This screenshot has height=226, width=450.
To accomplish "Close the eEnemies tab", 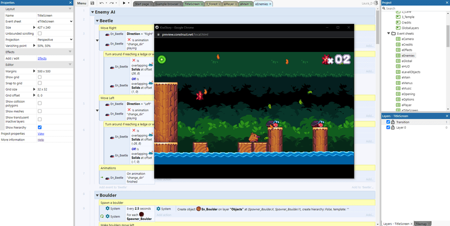I will 270,4.
